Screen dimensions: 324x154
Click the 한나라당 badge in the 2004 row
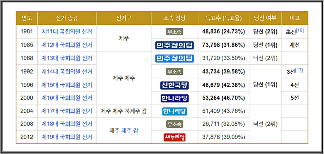(175, 111)
